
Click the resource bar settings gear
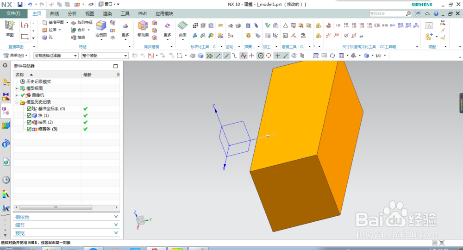[x=5, y=65]
